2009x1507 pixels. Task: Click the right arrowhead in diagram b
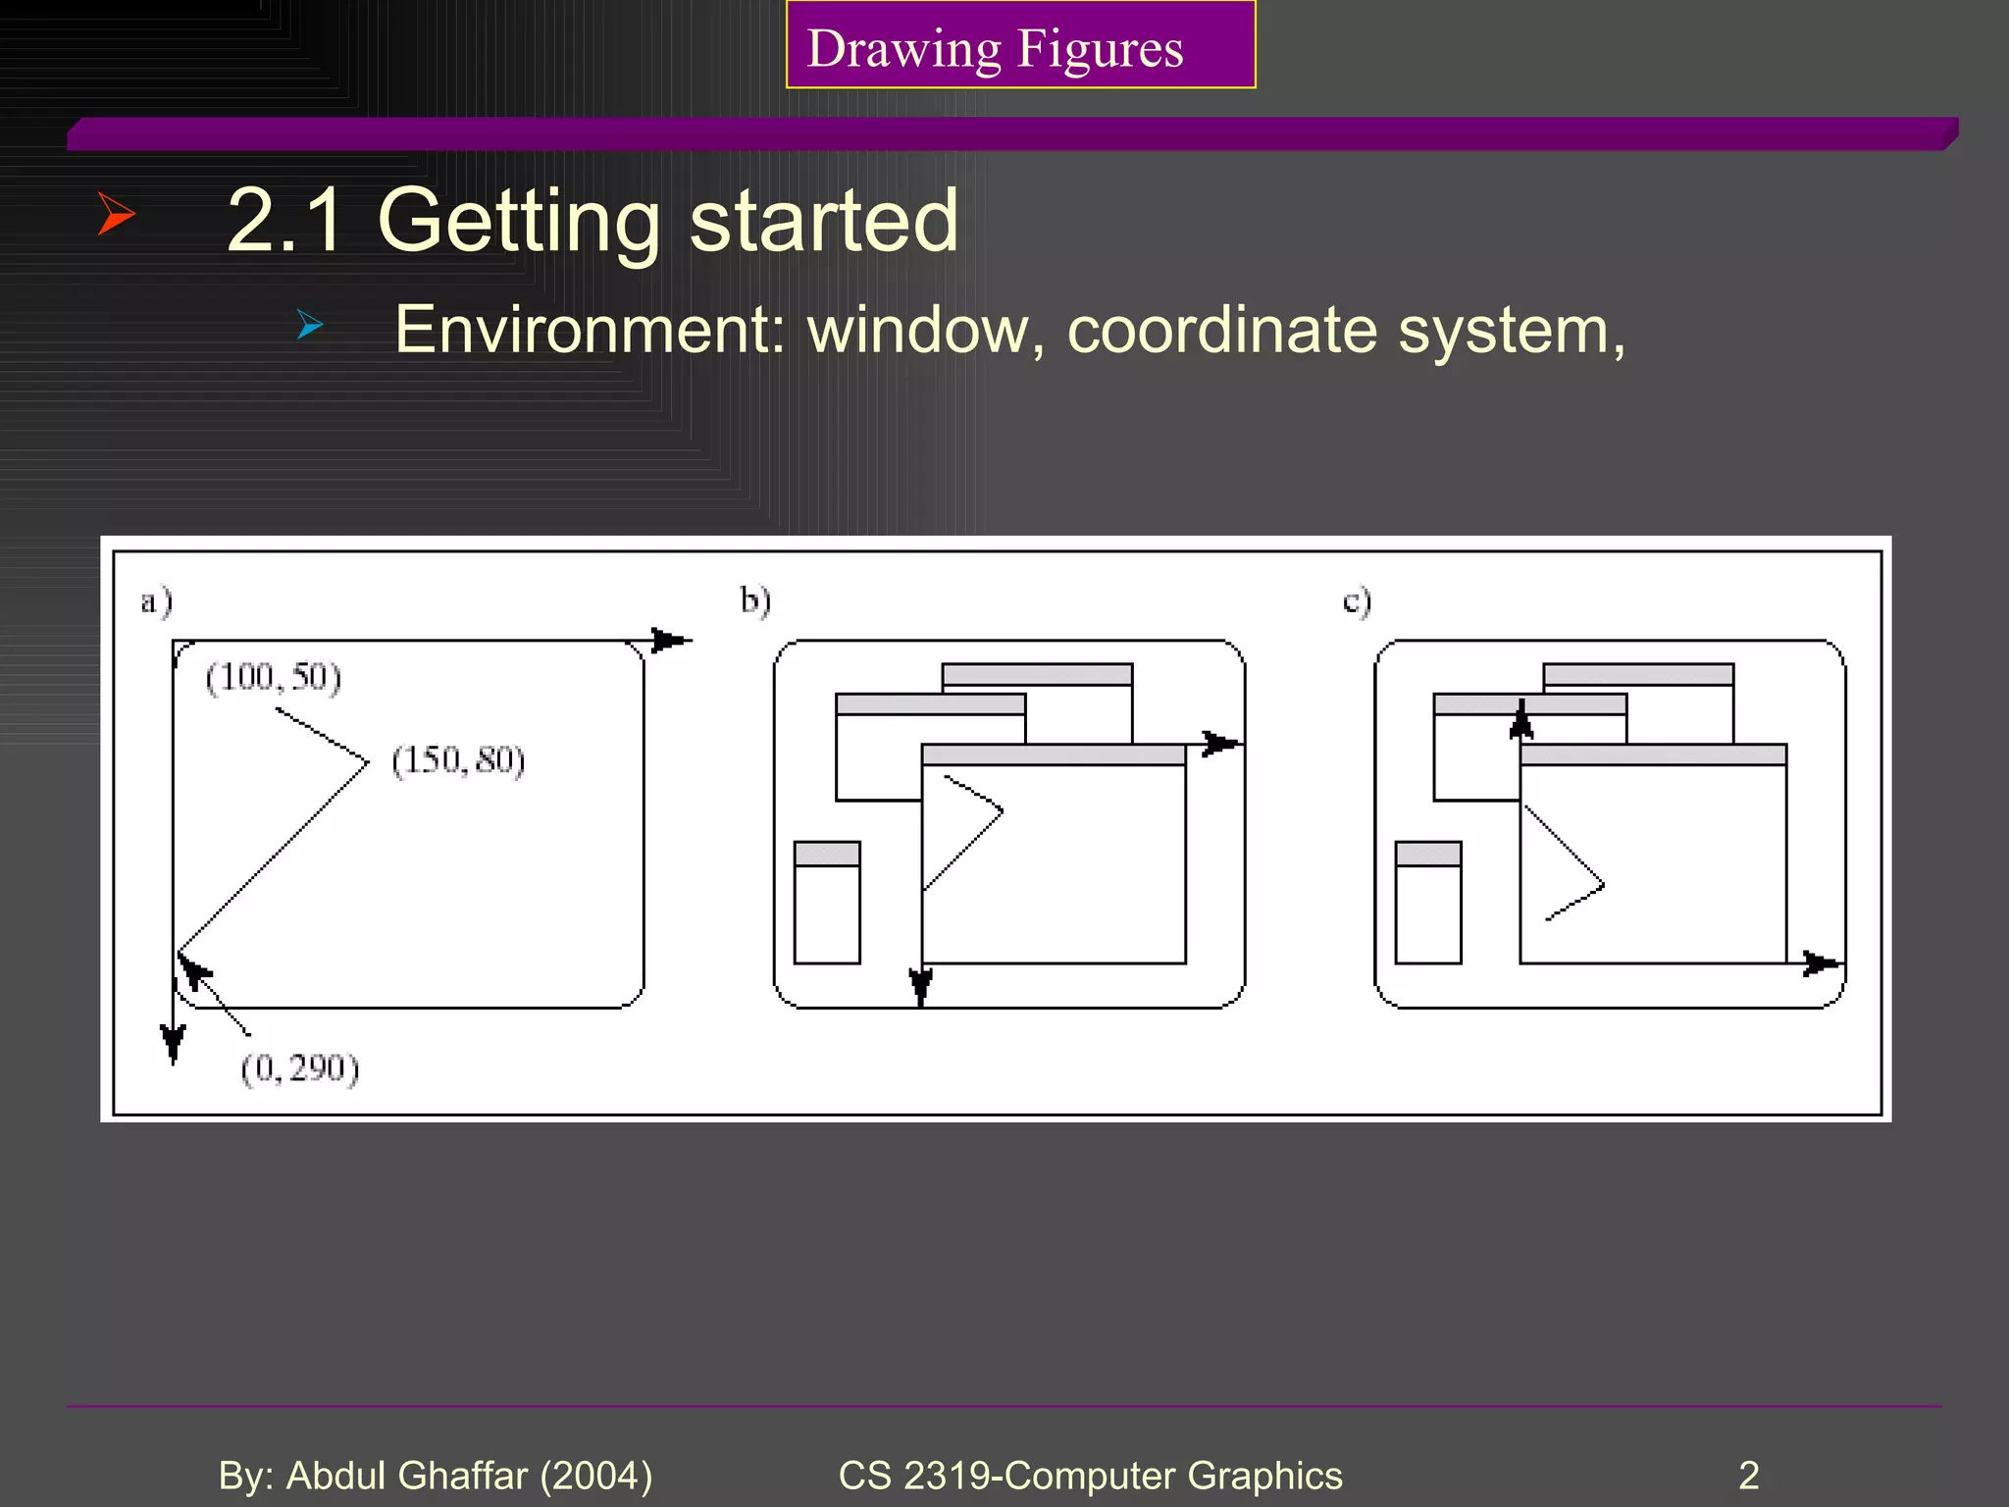1218,744
